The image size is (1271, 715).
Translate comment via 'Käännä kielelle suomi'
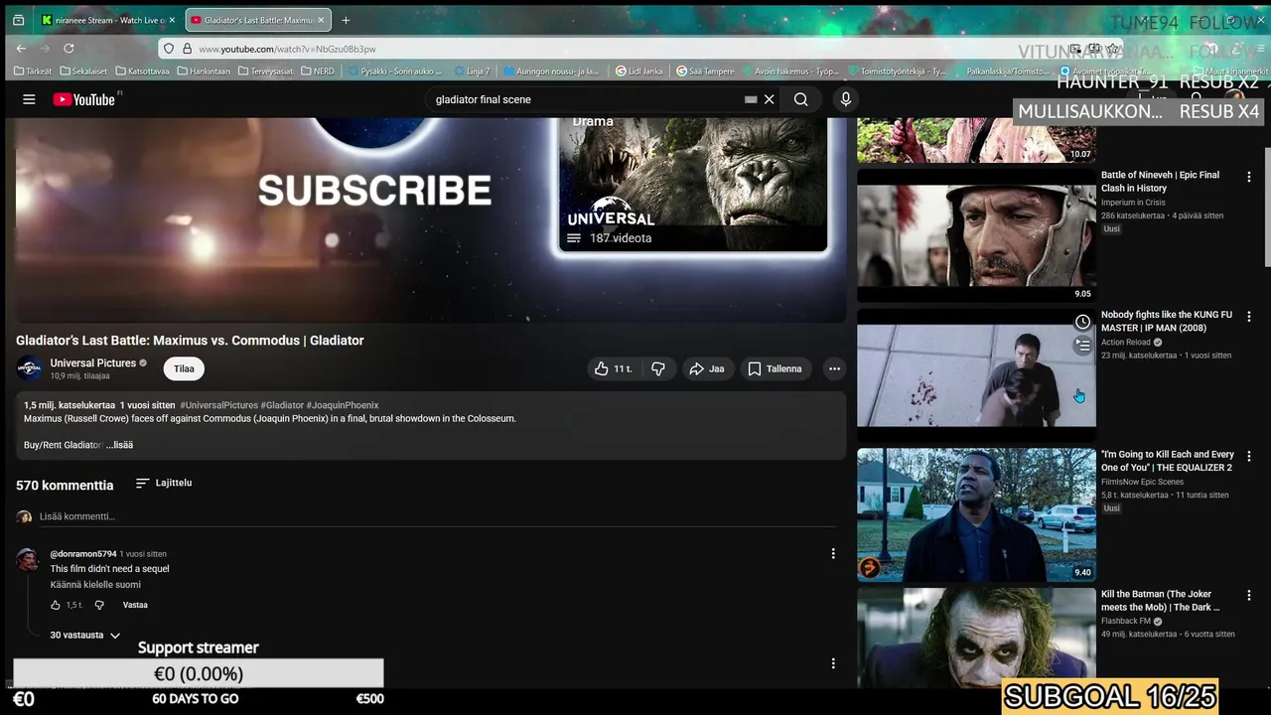click(95, 585)
